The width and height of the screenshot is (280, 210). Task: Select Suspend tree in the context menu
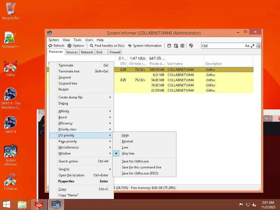(x=81, y=83)
